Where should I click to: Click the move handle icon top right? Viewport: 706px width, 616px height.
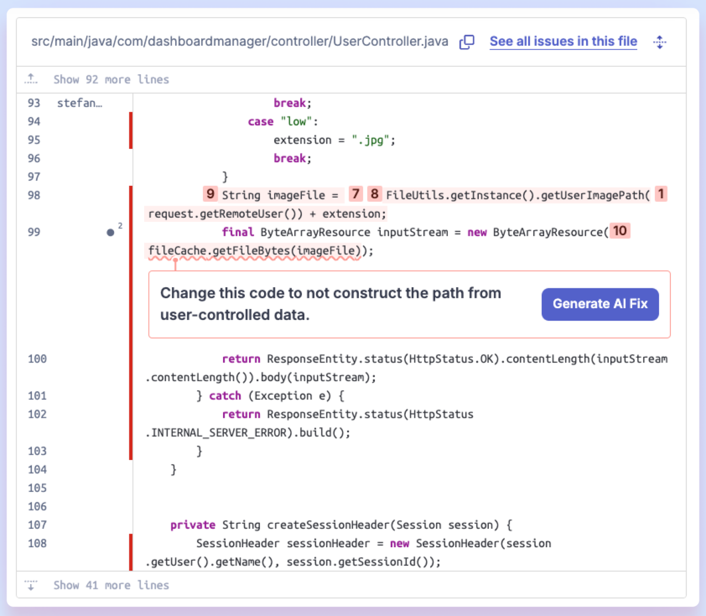660,41
